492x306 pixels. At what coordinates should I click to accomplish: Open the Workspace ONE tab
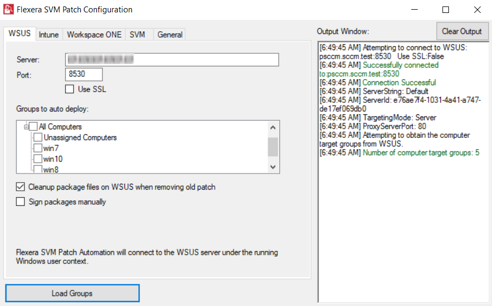tap(94, 34)
